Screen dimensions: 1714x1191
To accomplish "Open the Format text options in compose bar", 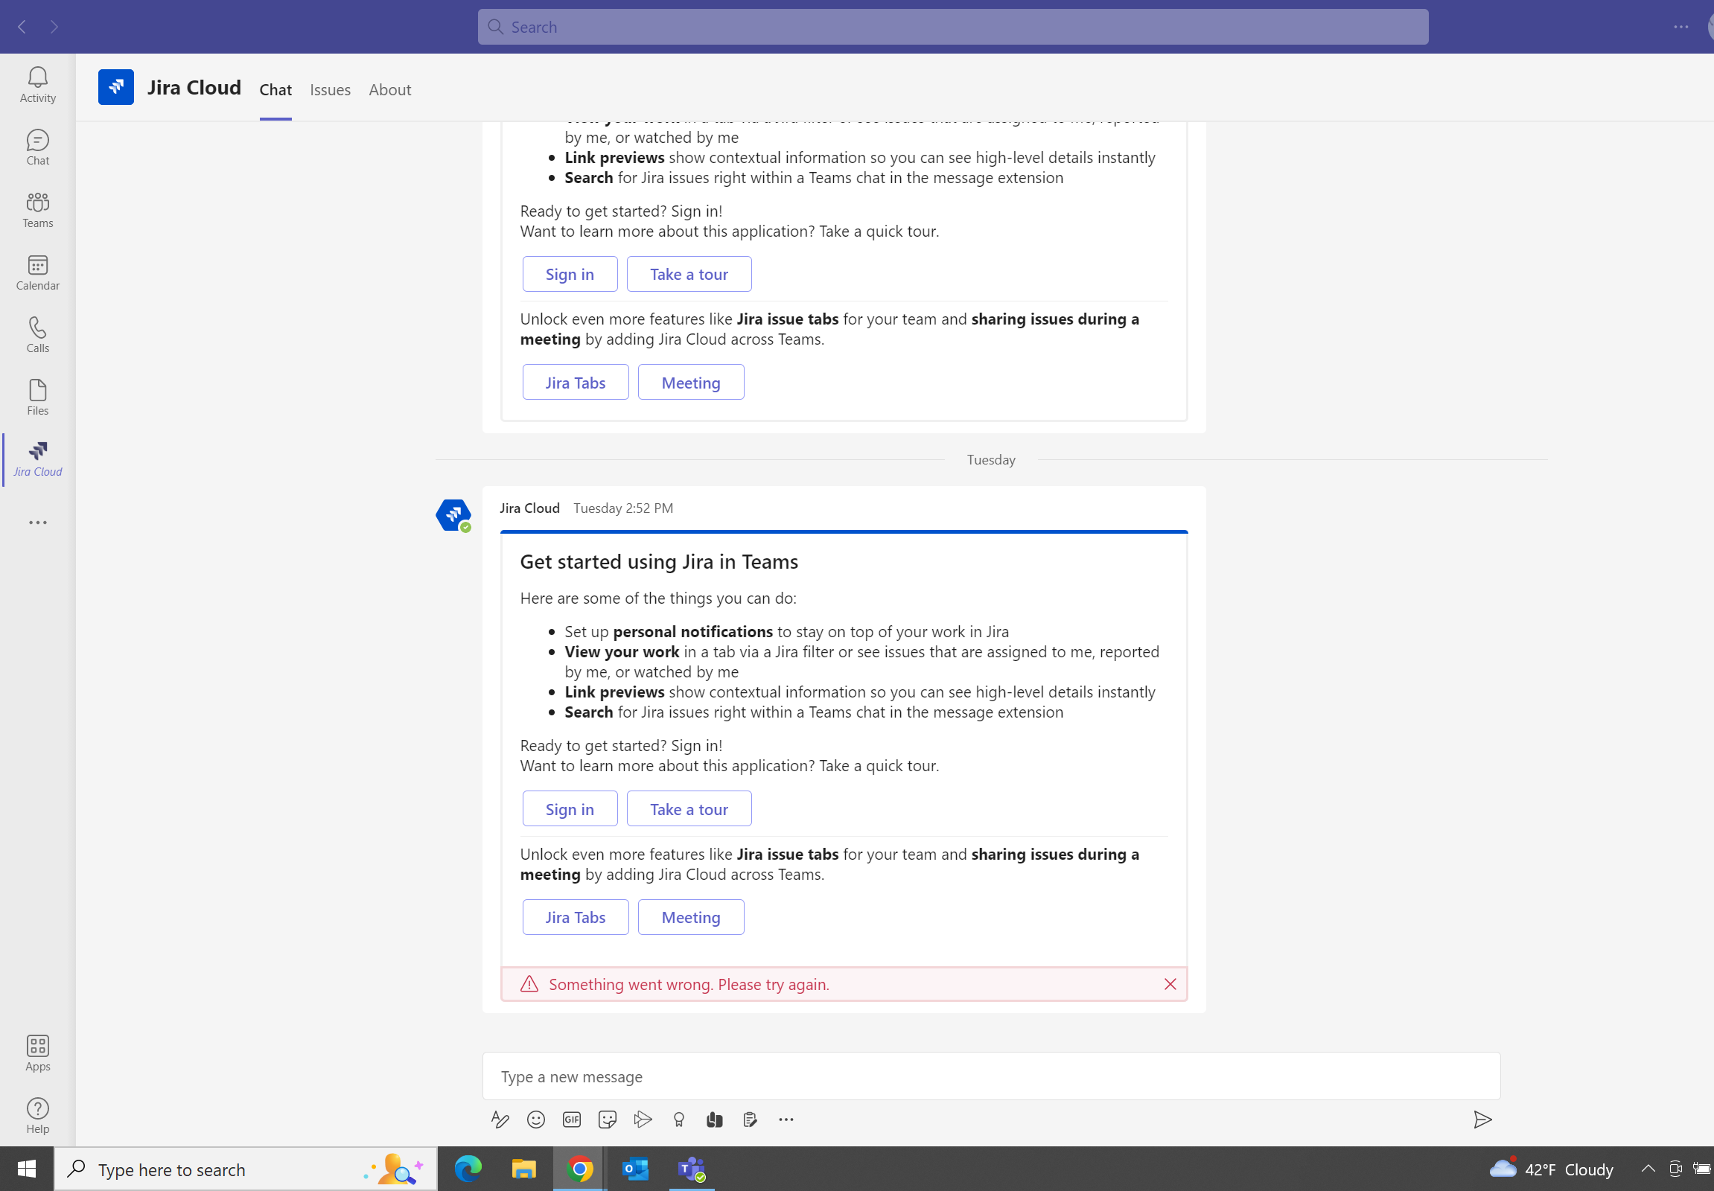I will 500,1120.
